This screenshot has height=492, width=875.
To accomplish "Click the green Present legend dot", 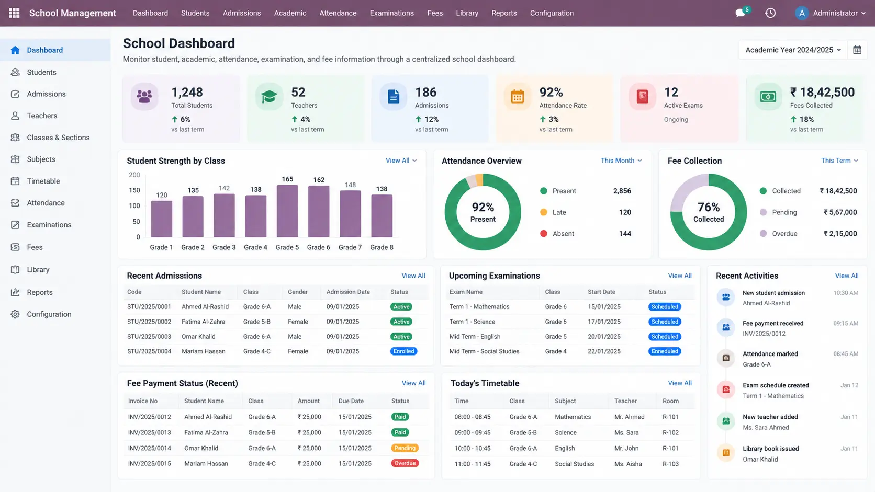I will [x=544, y=191].
